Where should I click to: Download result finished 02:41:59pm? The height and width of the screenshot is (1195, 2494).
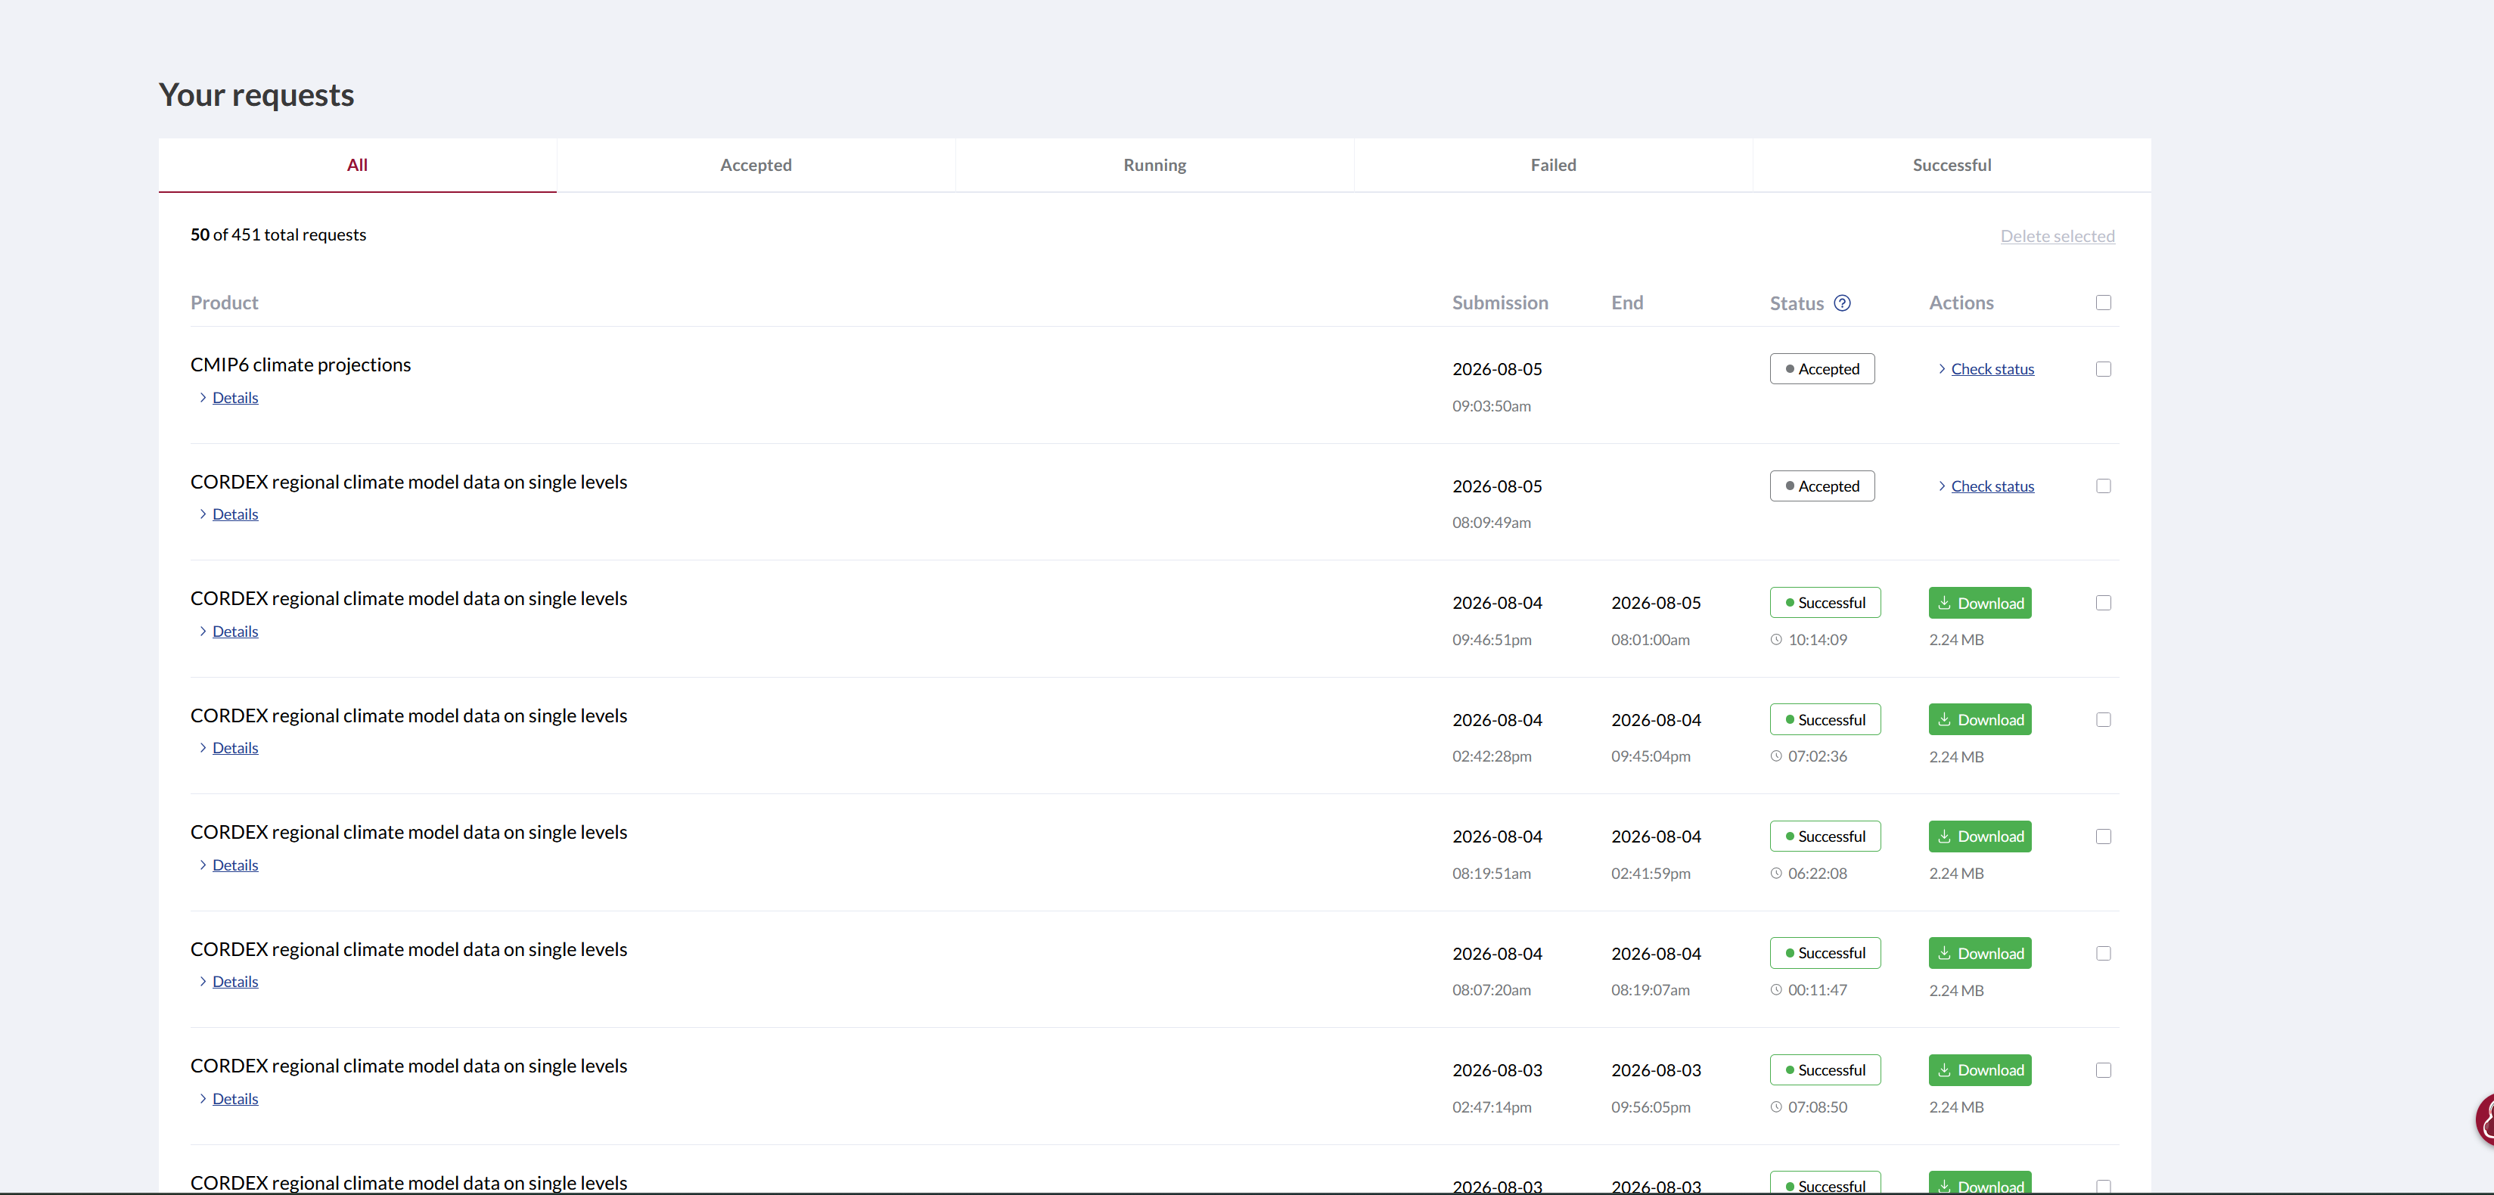[1980, 836]
